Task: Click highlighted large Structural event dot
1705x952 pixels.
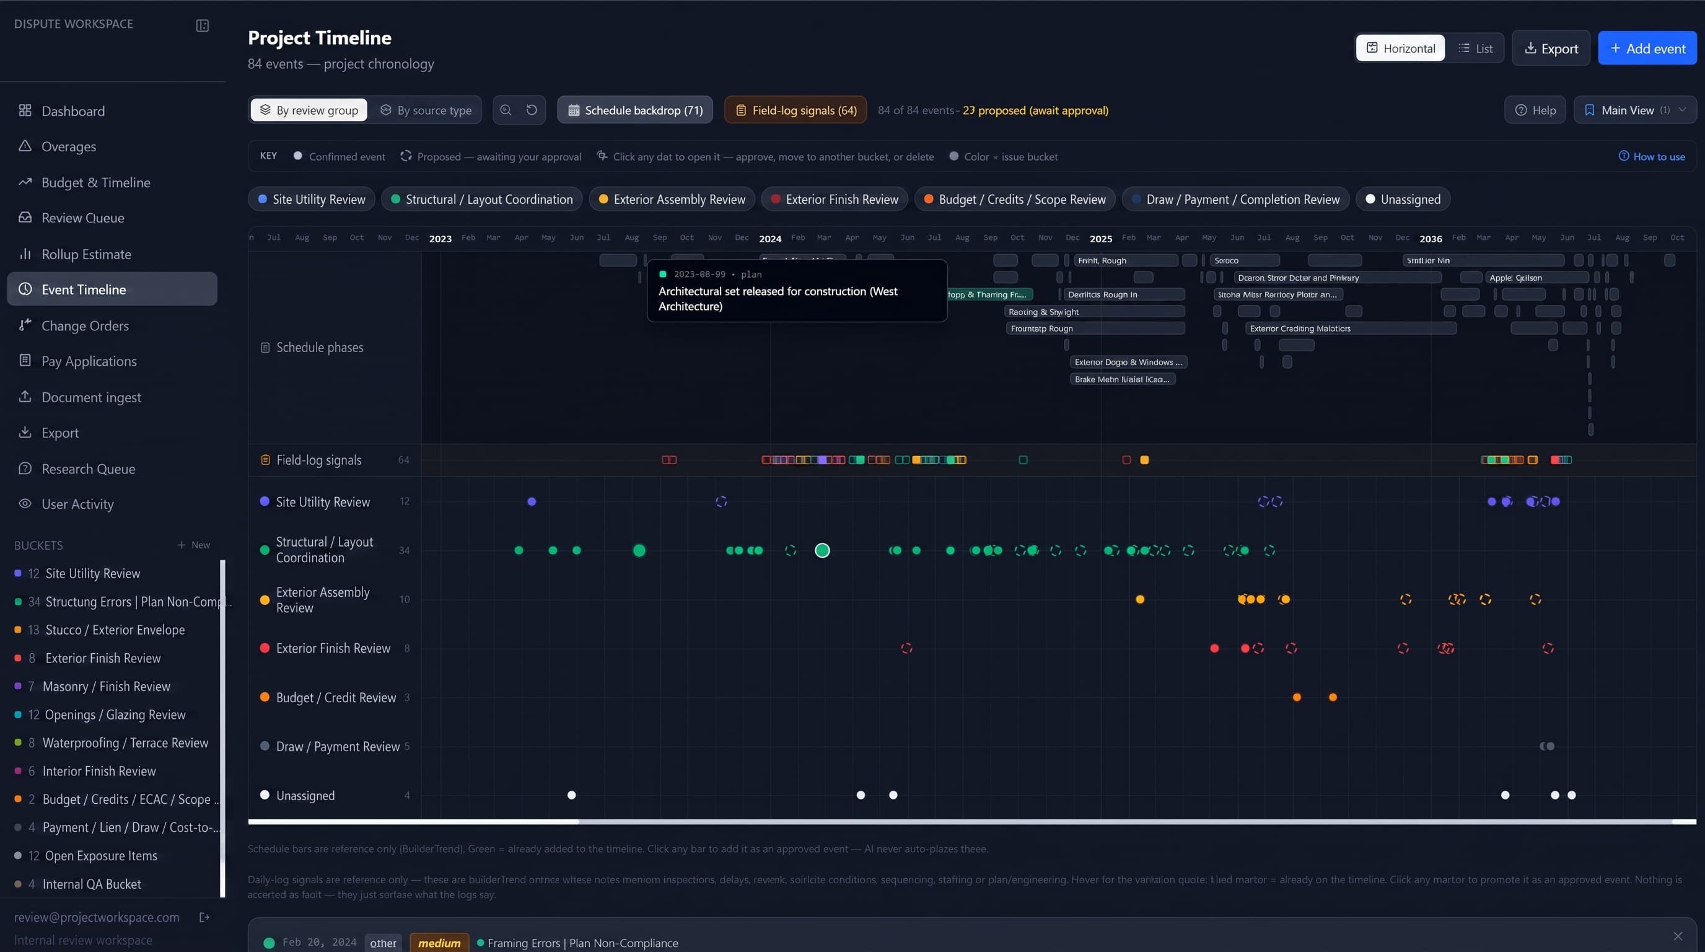Action: [x=822, y=550]
